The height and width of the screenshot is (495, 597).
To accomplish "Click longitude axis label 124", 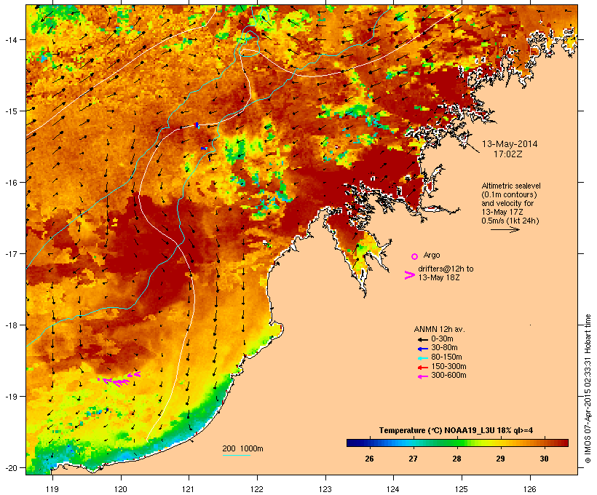I will click(x=393, y=489).
